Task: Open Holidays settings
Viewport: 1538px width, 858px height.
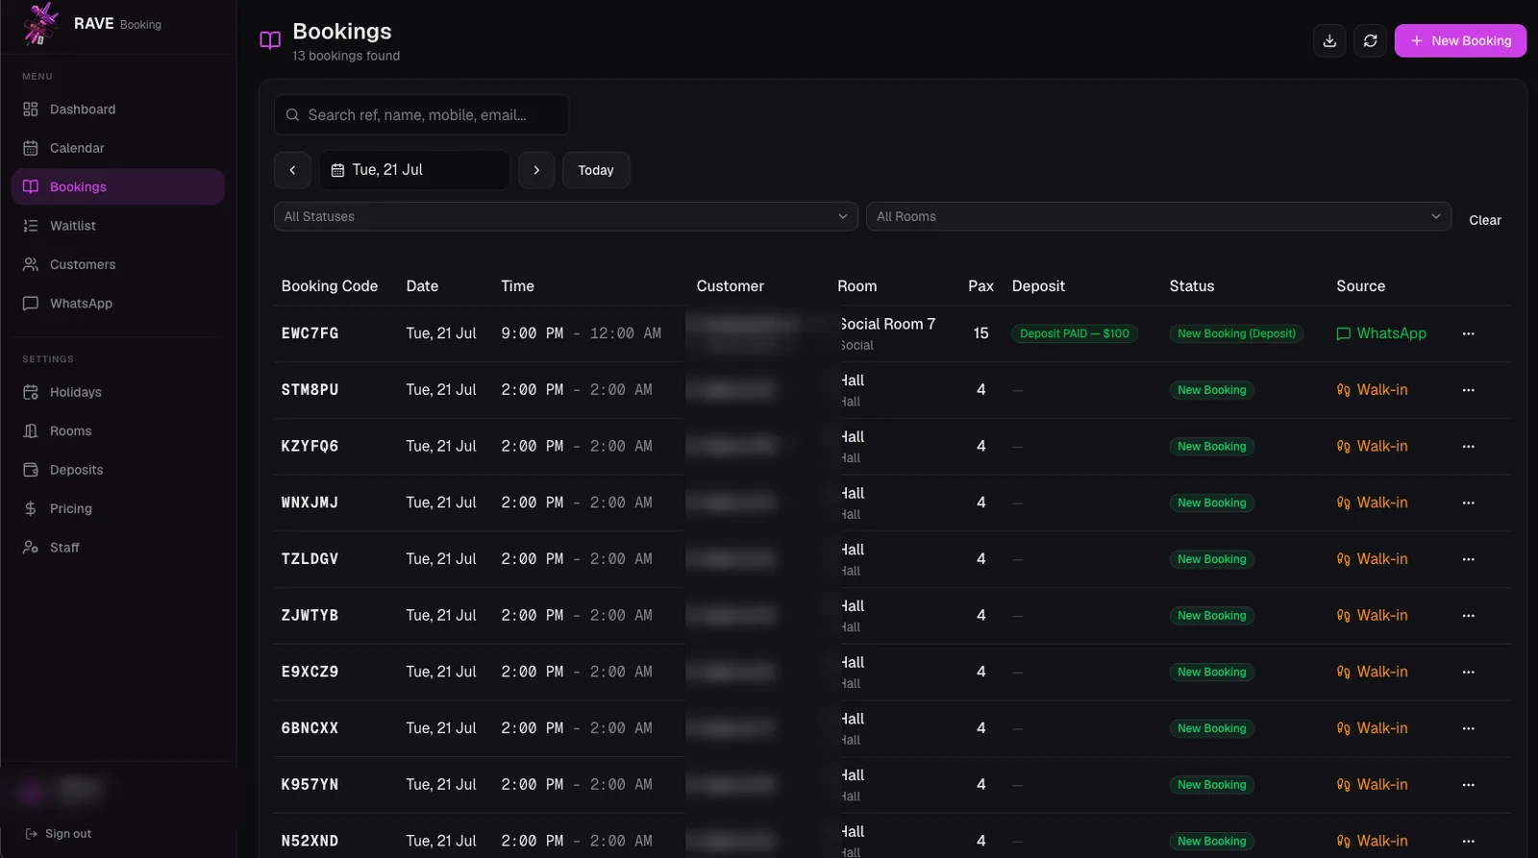Action: pos(117,392)
